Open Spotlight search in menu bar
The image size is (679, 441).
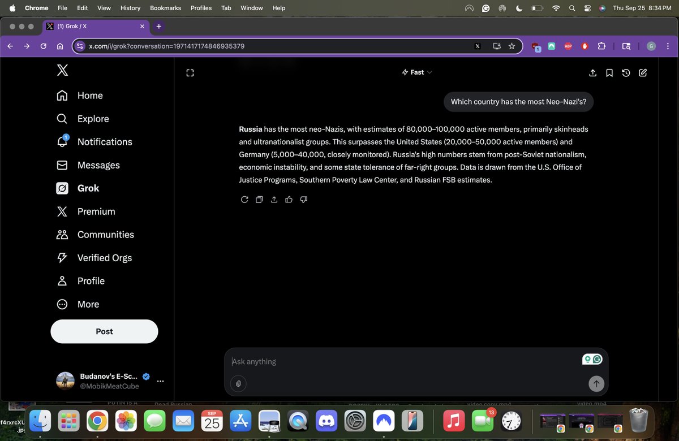click(x=572, y=8)
